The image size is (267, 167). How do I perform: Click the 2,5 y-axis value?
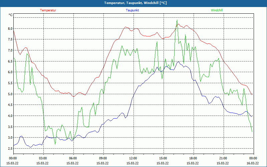click(10, 148)
